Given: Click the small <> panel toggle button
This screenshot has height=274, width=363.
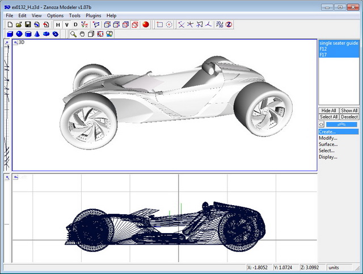Looking at the screenshot, I should point(321,124).
